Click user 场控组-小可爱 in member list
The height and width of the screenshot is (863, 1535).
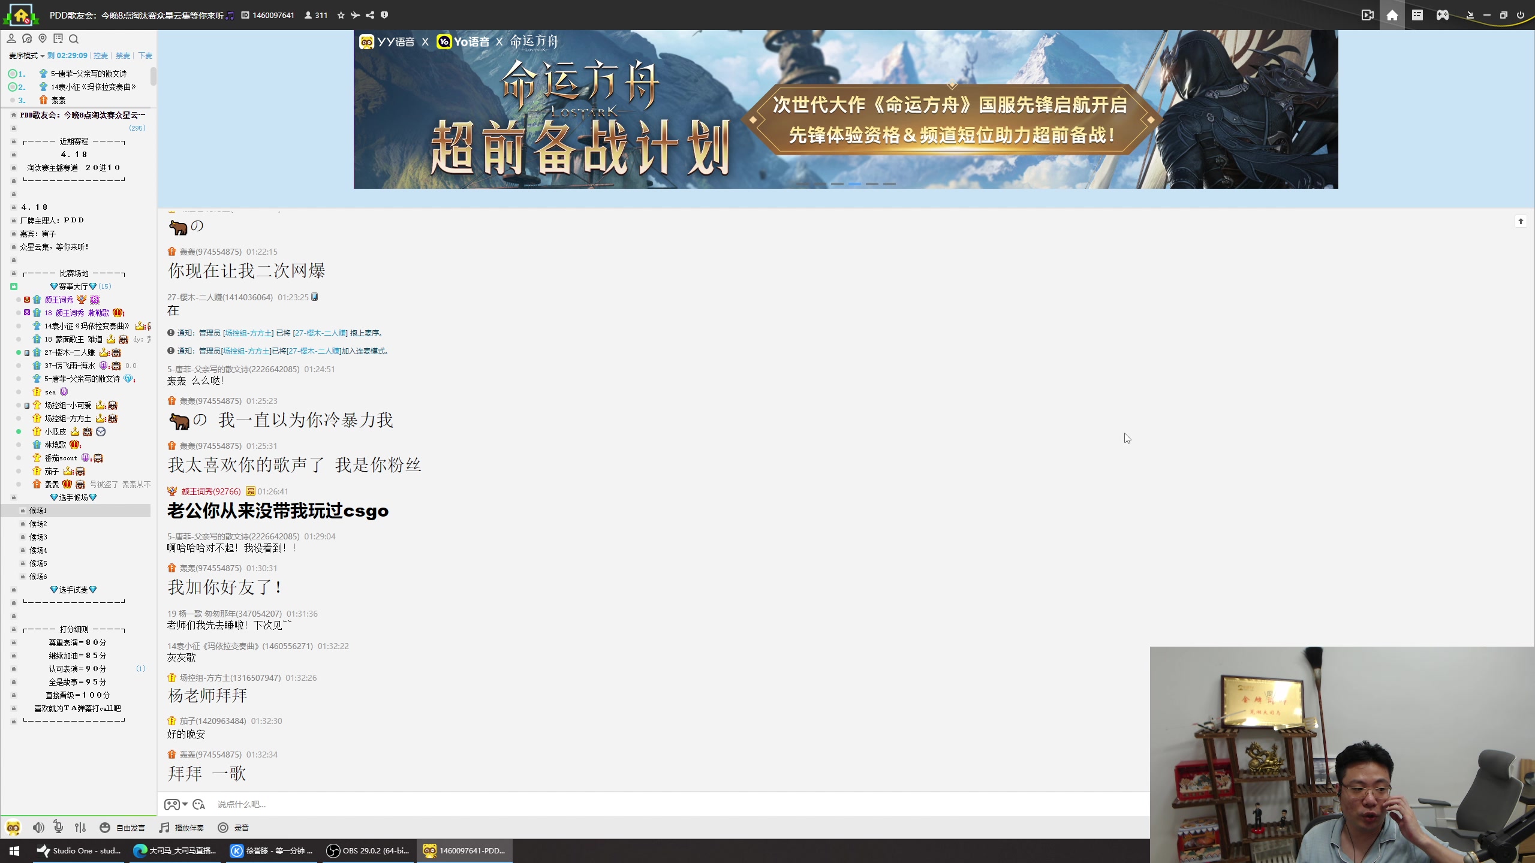point(68,405)
